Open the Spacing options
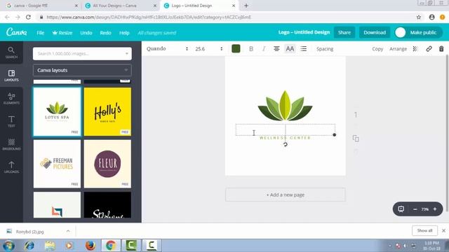449x252 pixels. tap(325, 49)
